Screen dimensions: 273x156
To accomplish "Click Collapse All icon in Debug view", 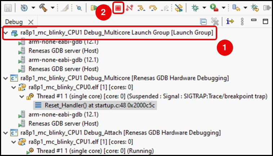I will coord(203,22).
